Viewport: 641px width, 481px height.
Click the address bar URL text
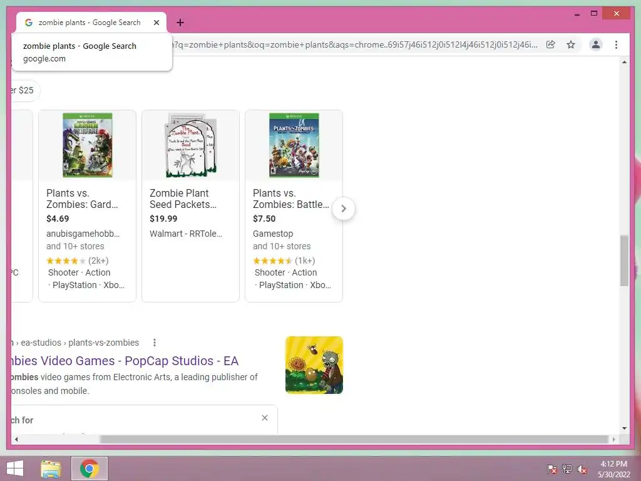click(x=355, y=44)
